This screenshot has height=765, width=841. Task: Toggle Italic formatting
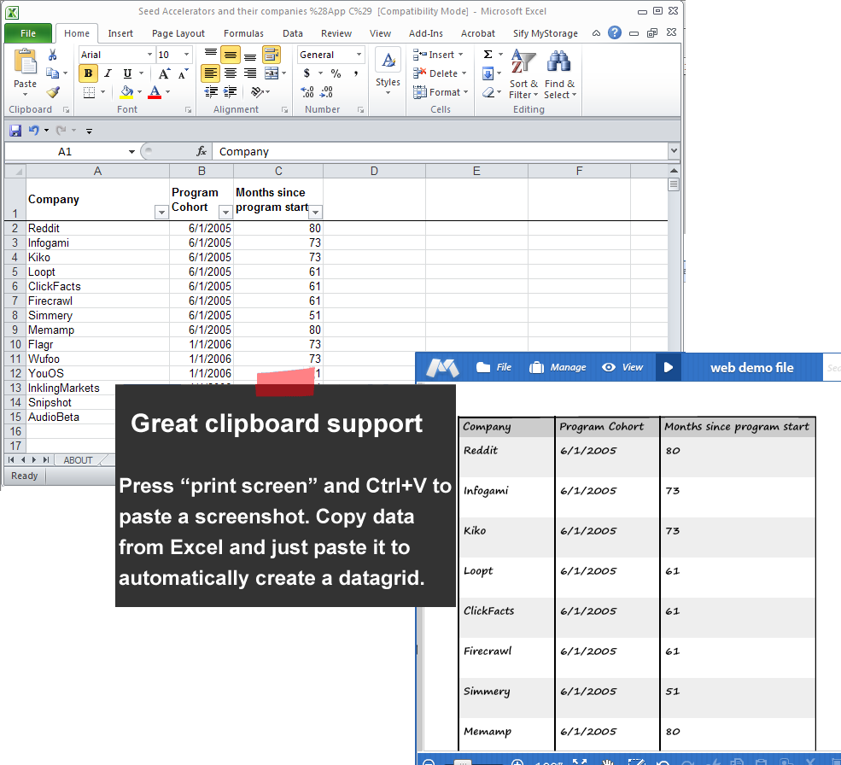tap(108, 73)
